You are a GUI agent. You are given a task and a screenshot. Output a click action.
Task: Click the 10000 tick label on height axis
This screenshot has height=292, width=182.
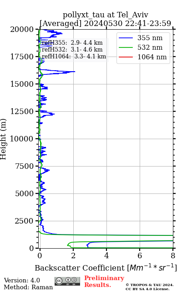pyautogui.click(x=22, y=139)
